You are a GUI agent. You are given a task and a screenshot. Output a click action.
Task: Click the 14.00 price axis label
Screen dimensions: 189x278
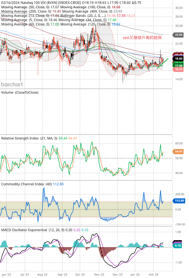(179, 79)
